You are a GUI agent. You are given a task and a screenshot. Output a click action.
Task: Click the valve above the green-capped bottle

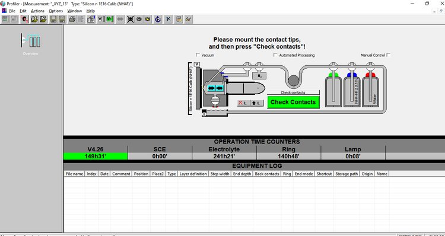point(333,66)
